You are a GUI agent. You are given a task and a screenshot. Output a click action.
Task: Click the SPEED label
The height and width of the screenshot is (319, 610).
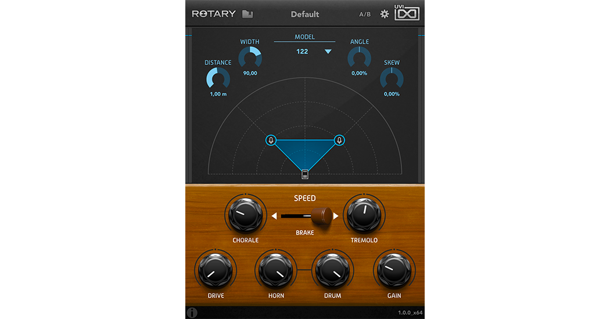click(305, 198)
